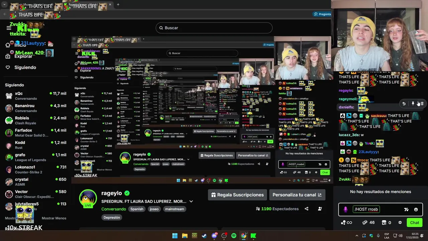Open the hamburger menu in Kick sidebar
The width and height of the screenshot is (428, 241).
(9, 28)
